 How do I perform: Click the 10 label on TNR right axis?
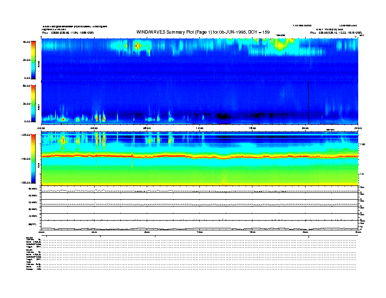click(362, 174)
